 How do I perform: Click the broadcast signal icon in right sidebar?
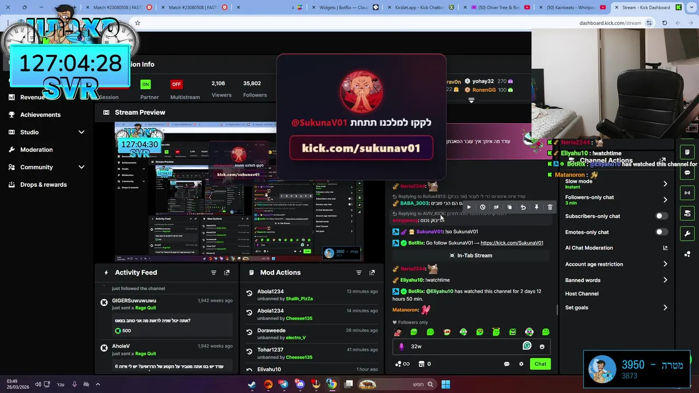687,193
